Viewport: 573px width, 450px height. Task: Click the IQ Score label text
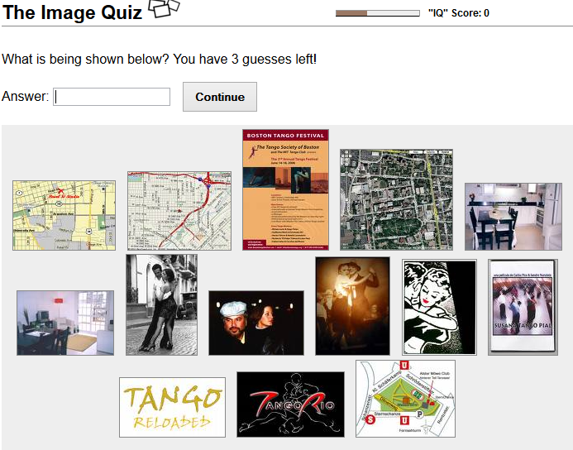pyautogui.click(x=459, y=13)
